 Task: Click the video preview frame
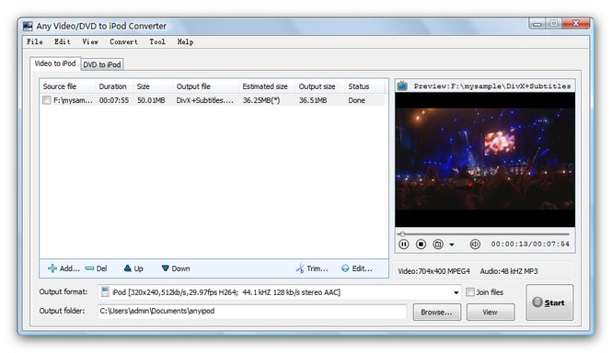[x=485, y=160]
